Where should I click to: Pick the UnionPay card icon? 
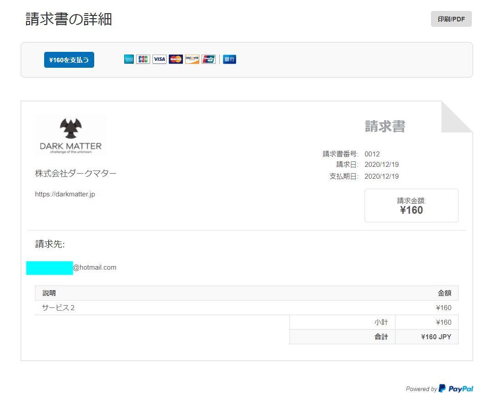208,59
